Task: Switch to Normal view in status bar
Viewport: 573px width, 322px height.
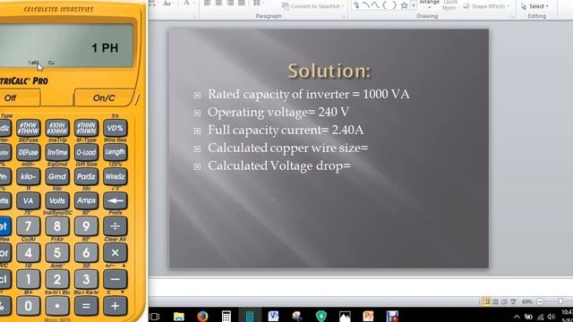Action: point(486,302)
